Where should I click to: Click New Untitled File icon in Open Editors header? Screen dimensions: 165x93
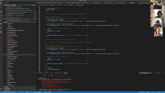pos(30,5)
